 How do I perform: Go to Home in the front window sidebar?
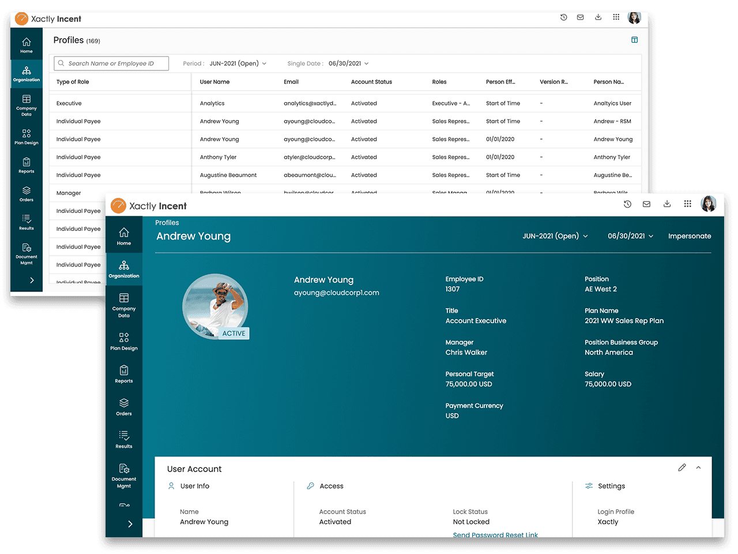click(x=124, y=236)
